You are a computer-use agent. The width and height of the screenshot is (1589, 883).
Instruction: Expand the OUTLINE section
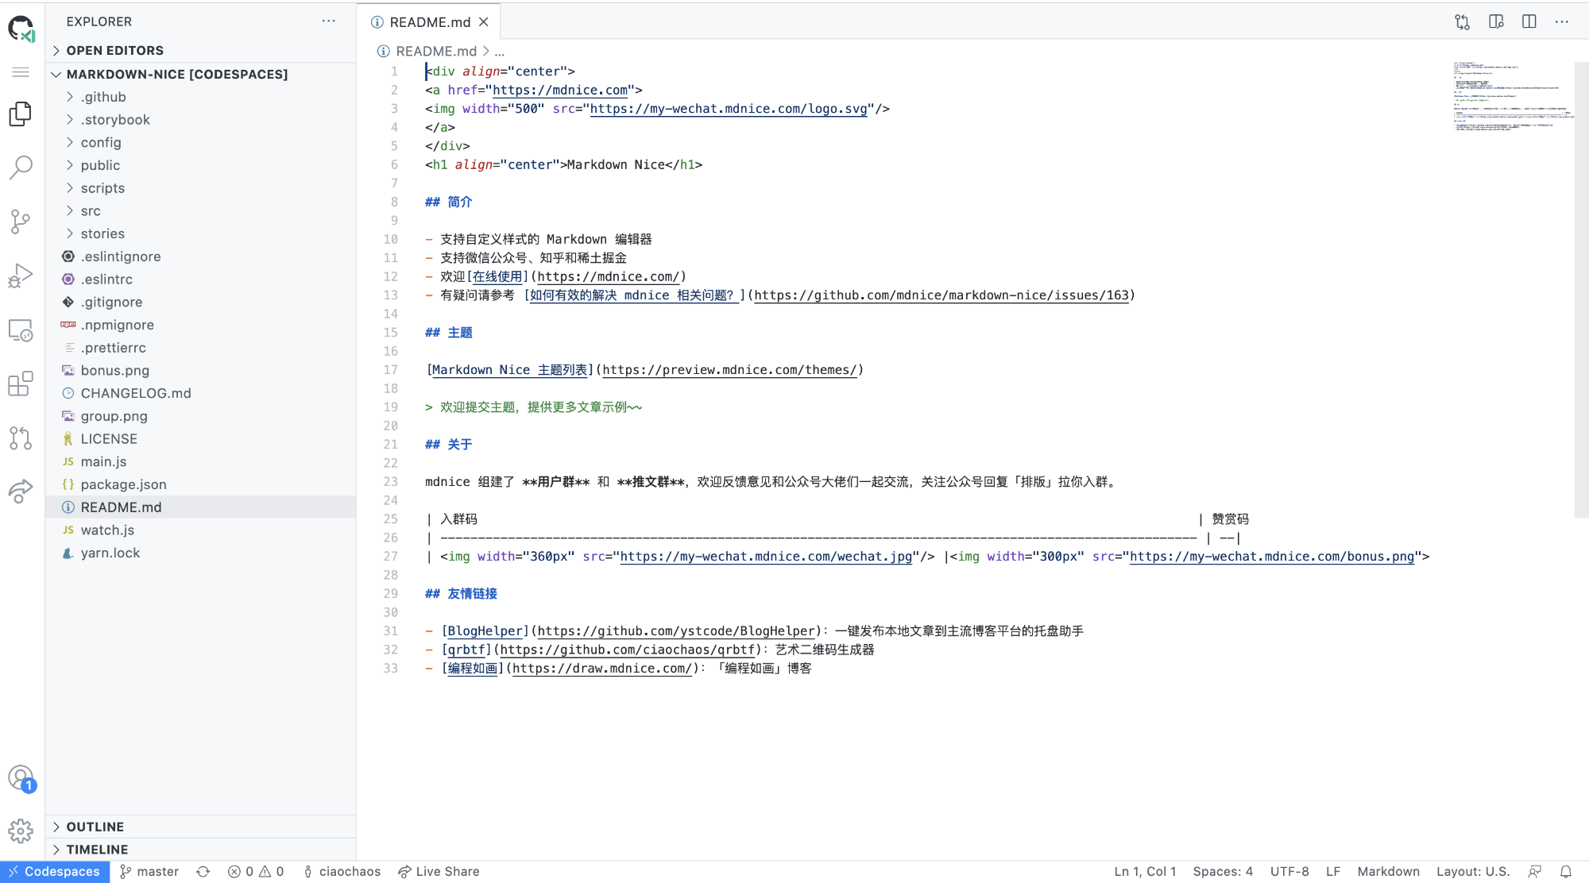(95, 827)
